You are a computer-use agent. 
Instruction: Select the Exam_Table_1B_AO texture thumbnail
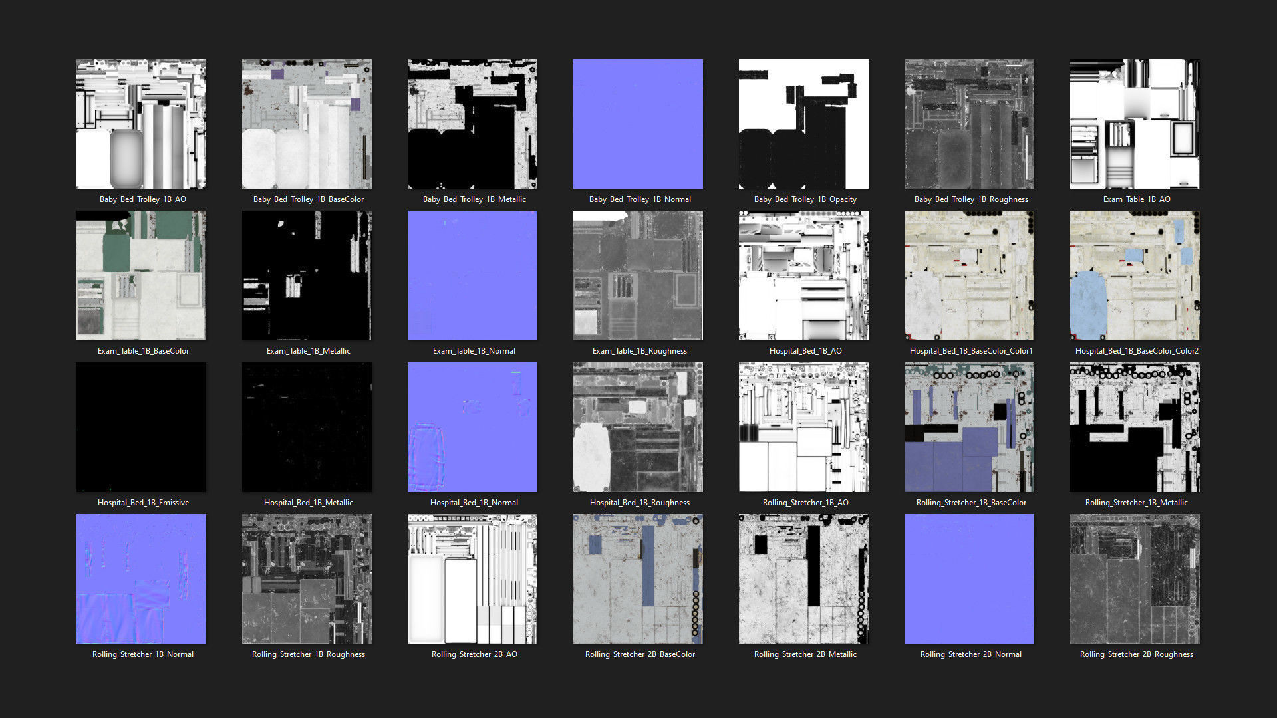[1135, 124]
